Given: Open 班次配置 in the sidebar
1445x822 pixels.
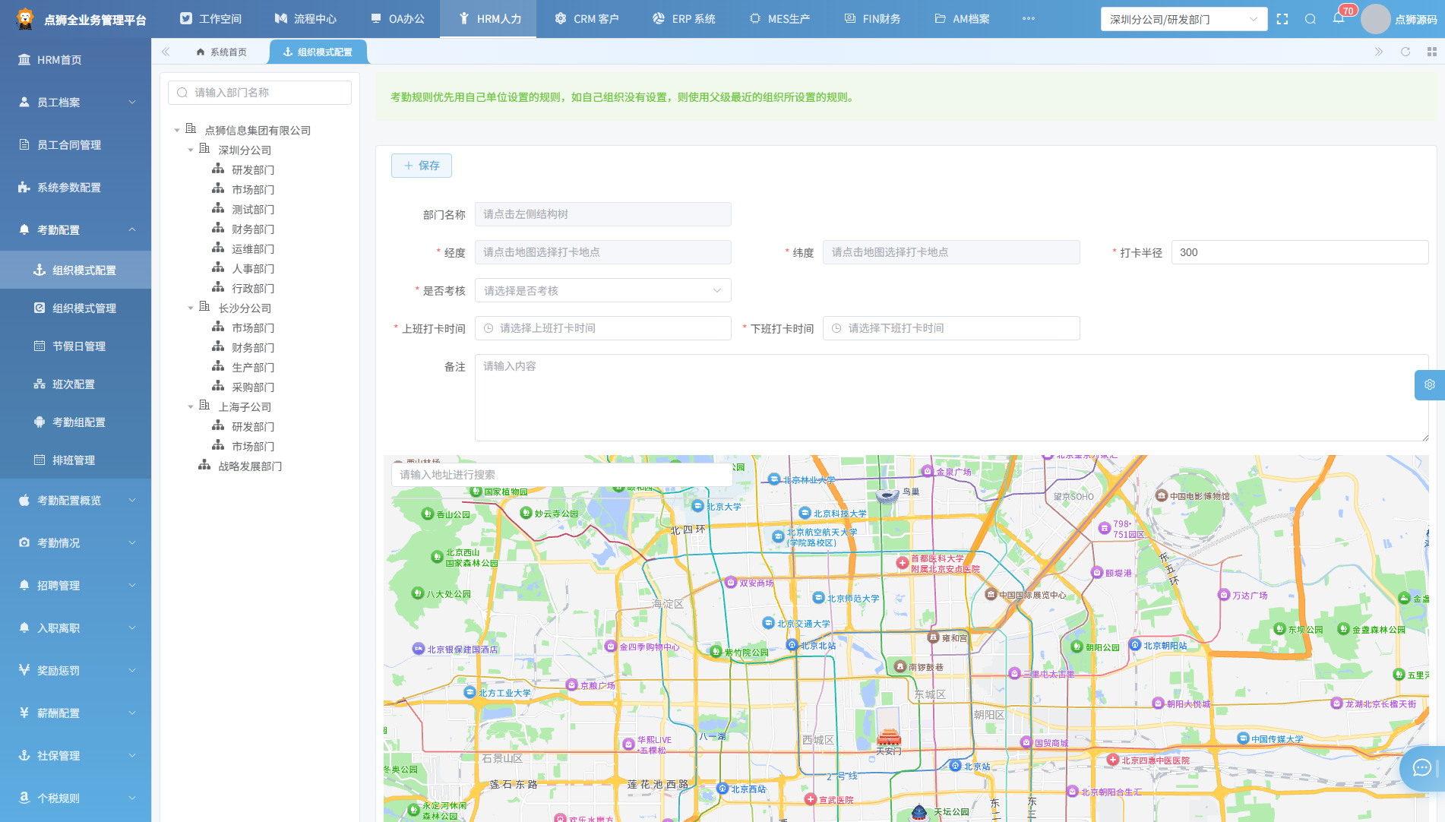Looking at the screenshot, I should click(x=74, y=384).
